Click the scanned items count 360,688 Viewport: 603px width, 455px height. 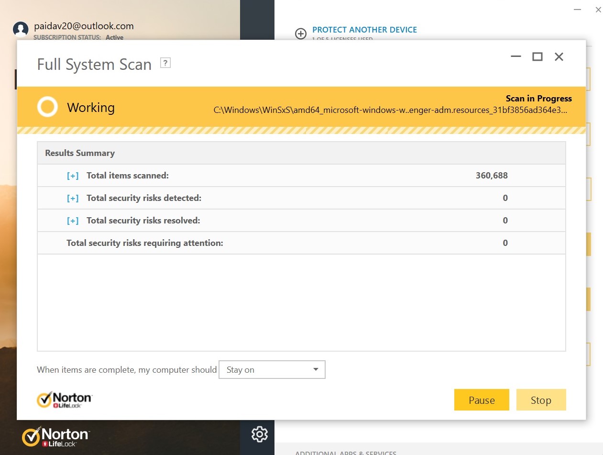492,176
